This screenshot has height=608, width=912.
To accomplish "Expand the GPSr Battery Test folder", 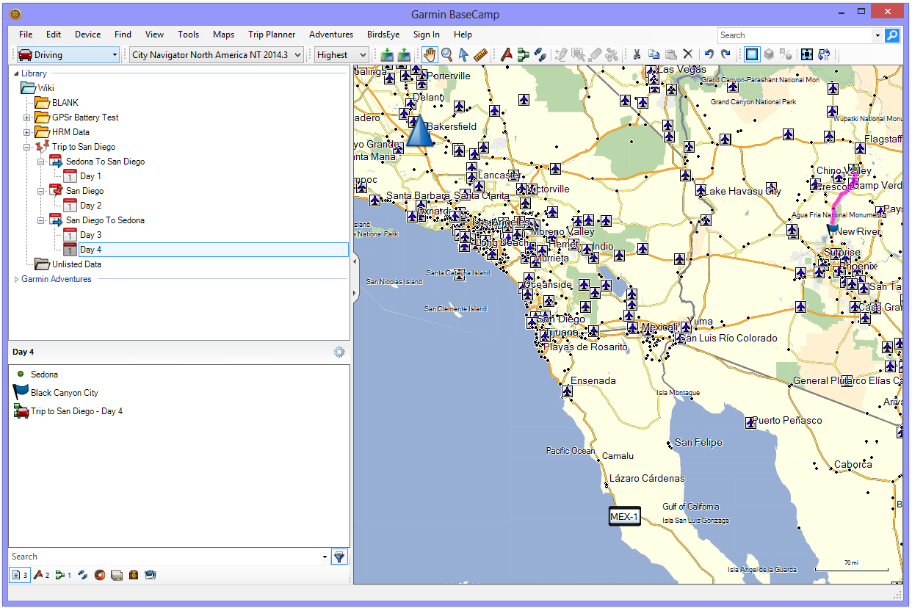I will point(27,117).
